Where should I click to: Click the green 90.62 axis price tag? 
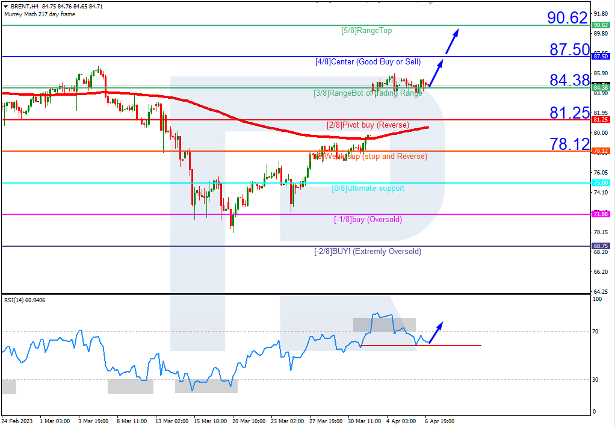pos(601,25)
